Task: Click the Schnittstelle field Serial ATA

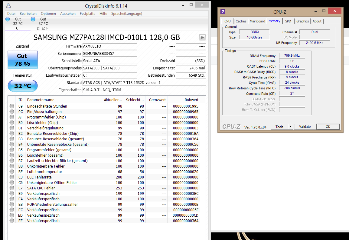Action: click(110, 61)
